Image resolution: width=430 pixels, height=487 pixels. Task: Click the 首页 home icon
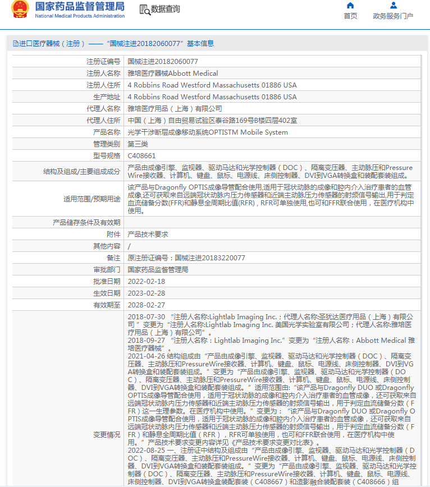coord(350,5)
